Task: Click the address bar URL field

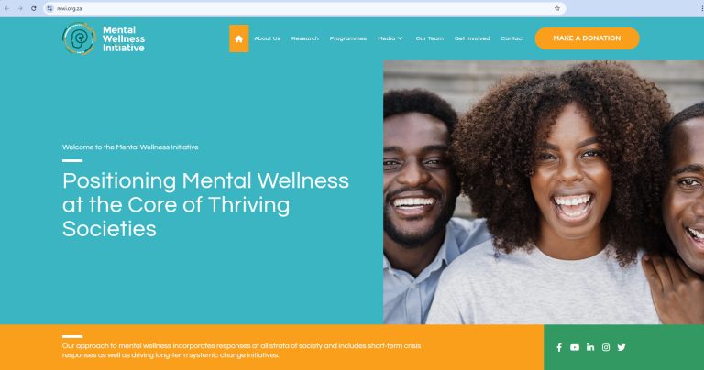Action: click(x=304, y=8)
